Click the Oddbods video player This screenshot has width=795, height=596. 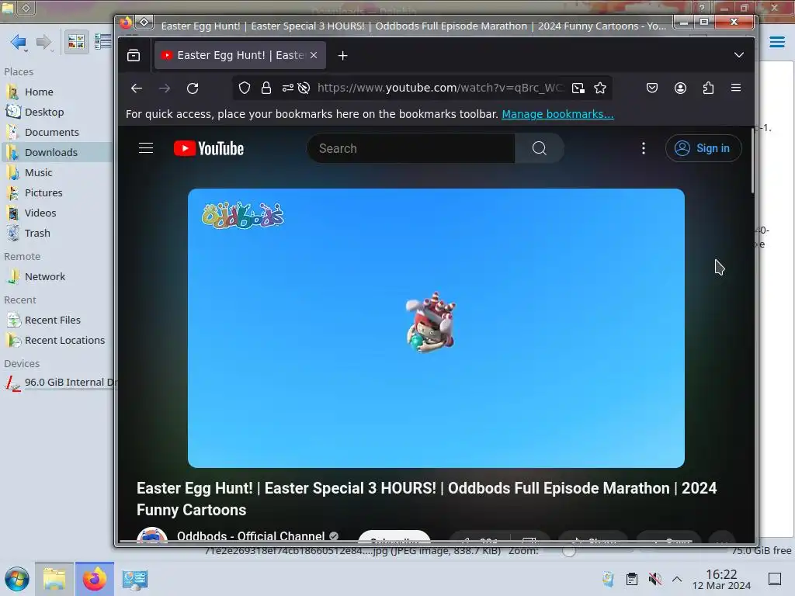tap(436, 328)
